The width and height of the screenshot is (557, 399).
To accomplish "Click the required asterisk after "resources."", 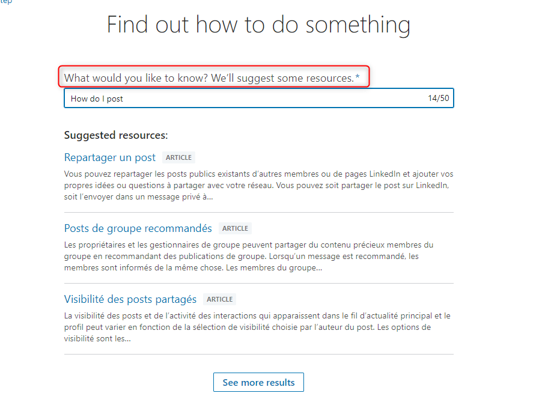I will tap(358, 78).
